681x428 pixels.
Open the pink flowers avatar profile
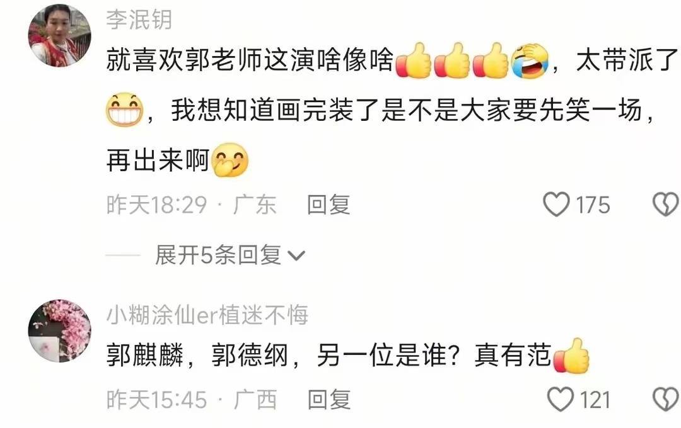(x=59, y=331)
